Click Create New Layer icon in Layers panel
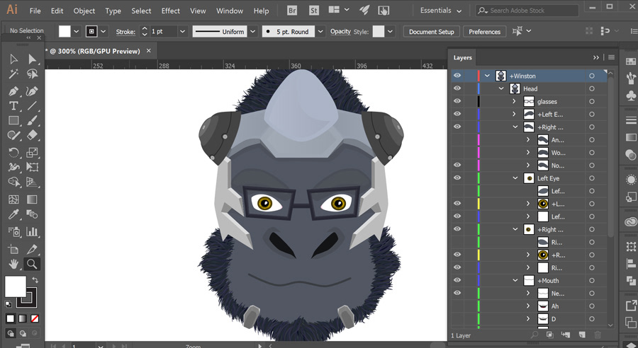The width and height of the screenshot is (638, 348). [582, 335]
